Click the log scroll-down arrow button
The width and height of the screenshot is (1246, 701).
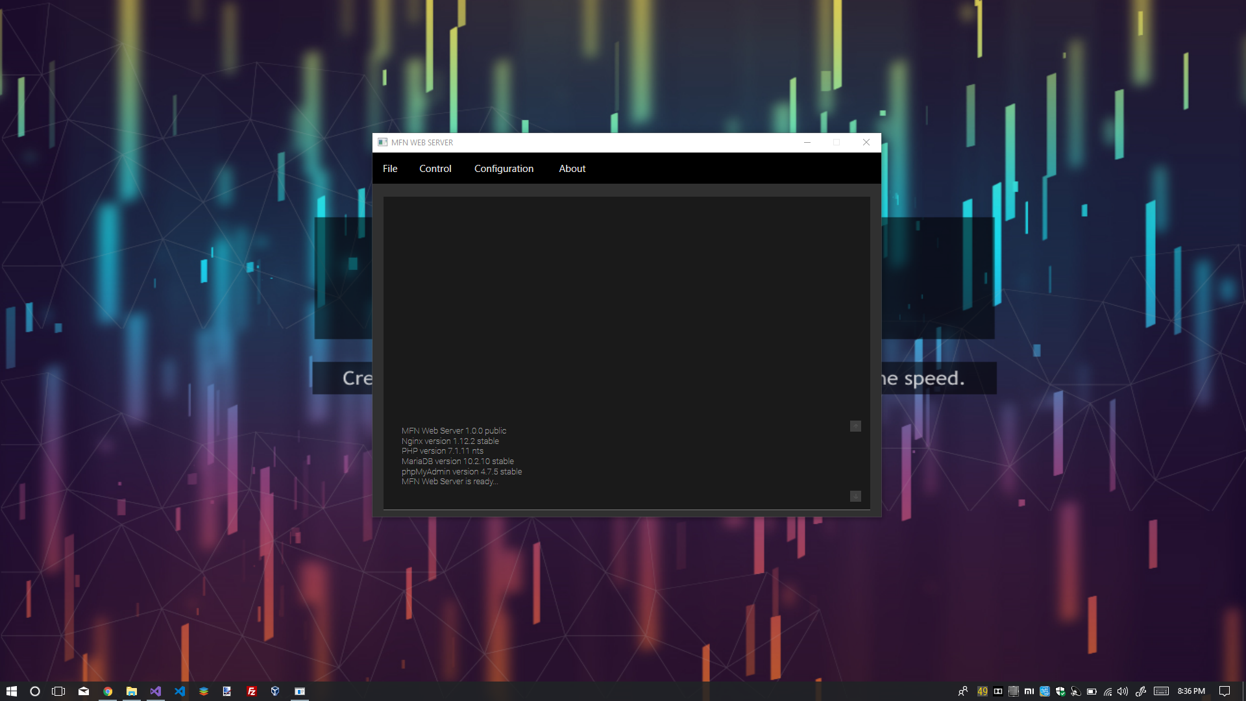(855, 497)
